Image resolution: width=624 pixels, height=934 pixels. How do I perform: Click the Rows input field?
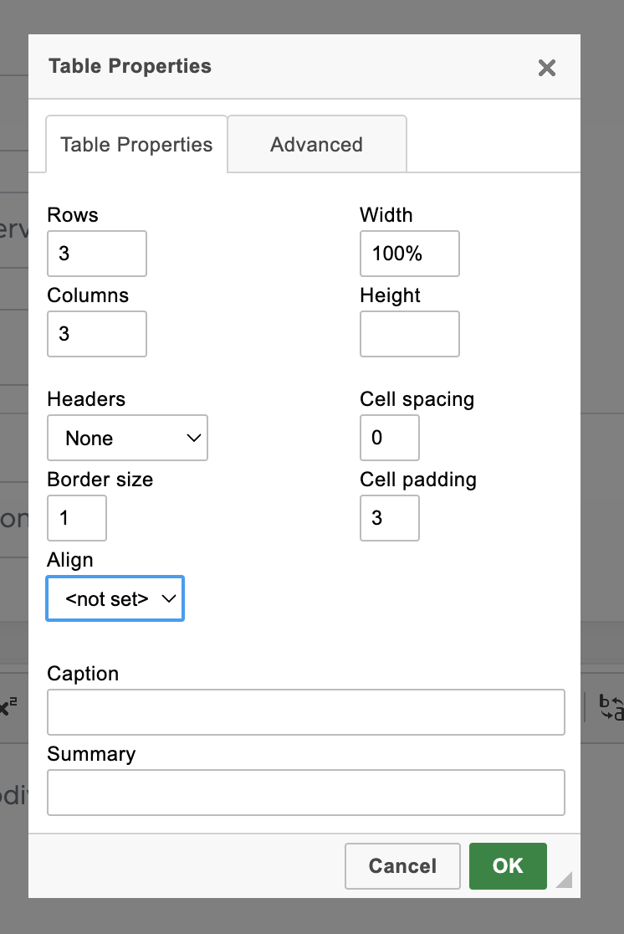pos(97,254)
